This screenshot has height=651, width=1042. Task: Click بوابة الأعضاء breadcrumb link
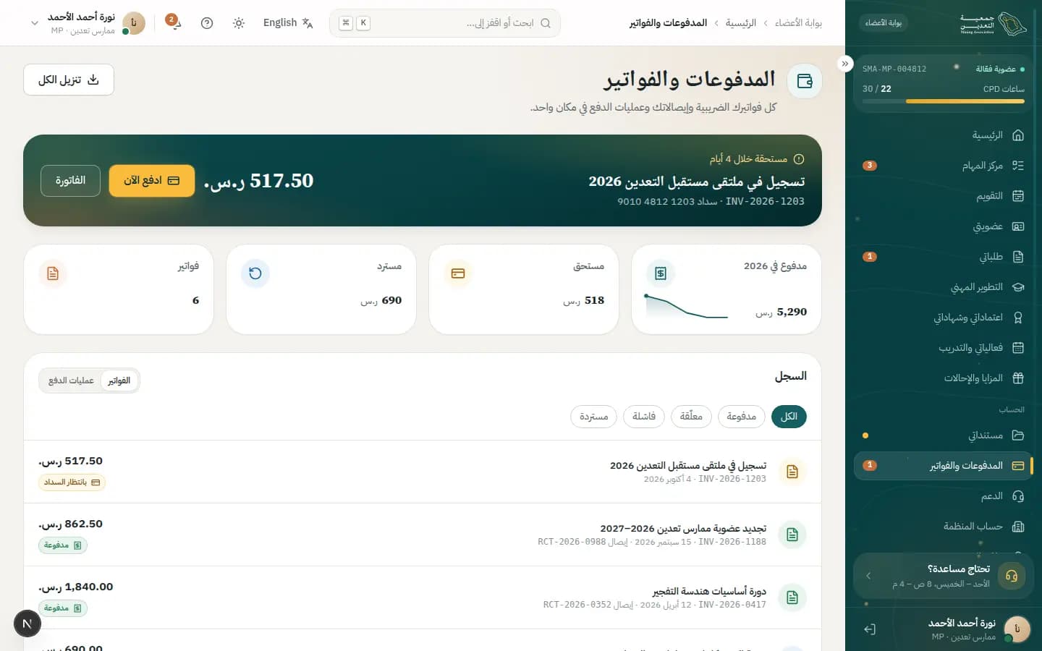pos(798,23)
